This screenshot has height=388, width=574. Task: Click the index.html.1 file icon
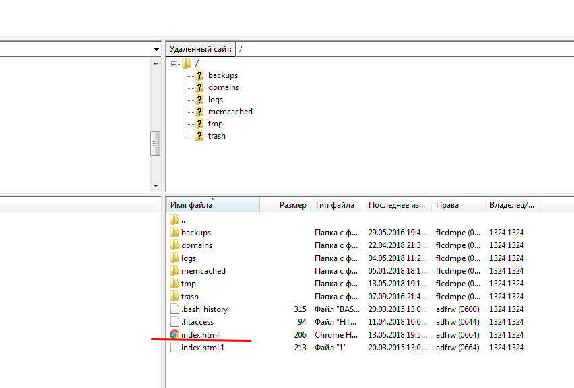pos(174,348)
